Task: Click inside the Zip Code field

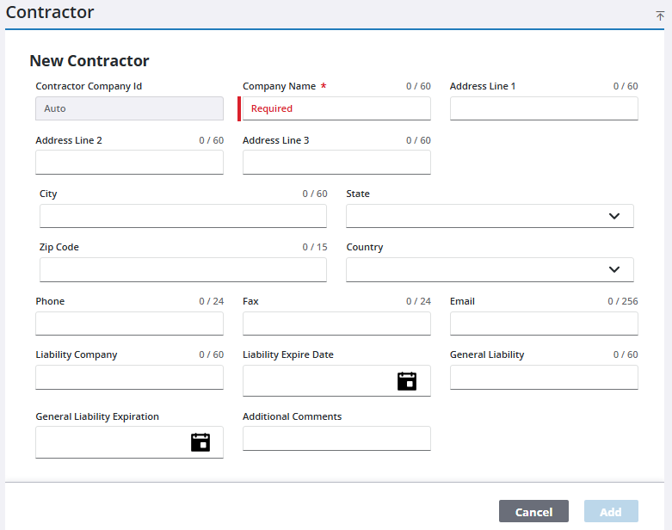Action: click(x=182, y=269)
